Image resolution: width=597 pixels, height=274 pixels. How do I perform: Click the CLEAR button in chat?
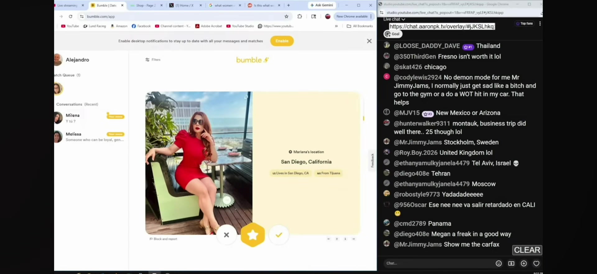(527, 250)
